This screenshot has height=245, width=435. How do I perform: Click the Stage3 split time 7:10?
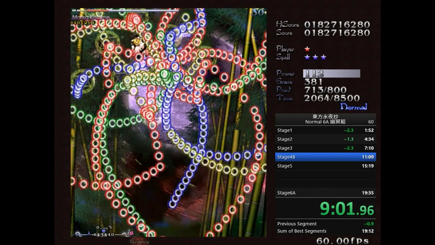pos(369,148)
